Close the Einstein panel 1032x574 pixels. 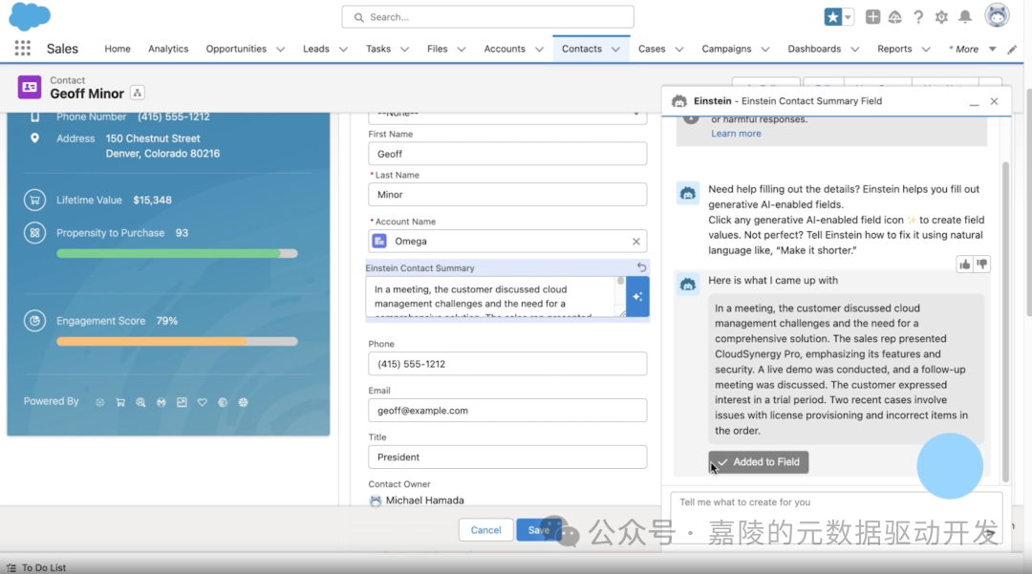click(x=994, y=101)
